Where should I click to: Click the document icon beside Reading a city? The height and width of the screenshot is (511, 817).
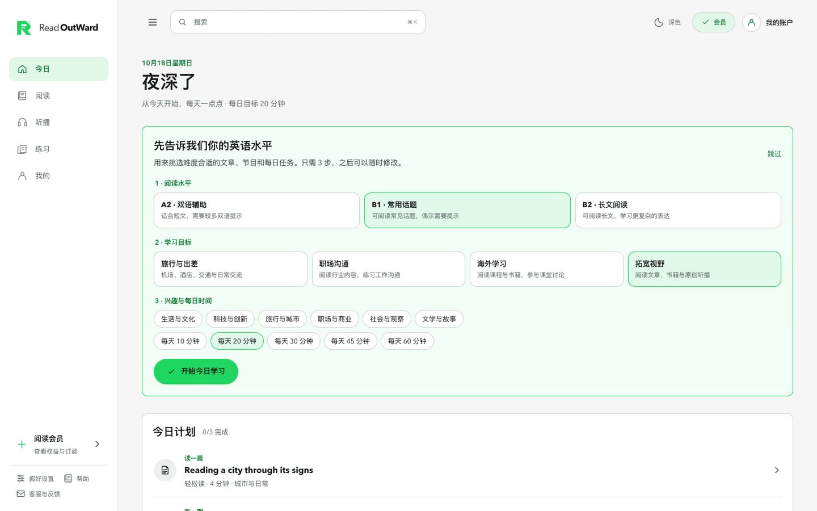coord(165,470)
